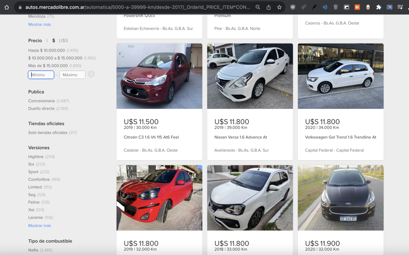The height and width of the screenshot is (255, 409).
Task: Bookmark this page with the star icon
Action: pyautogui.click(x=279, y=7)
